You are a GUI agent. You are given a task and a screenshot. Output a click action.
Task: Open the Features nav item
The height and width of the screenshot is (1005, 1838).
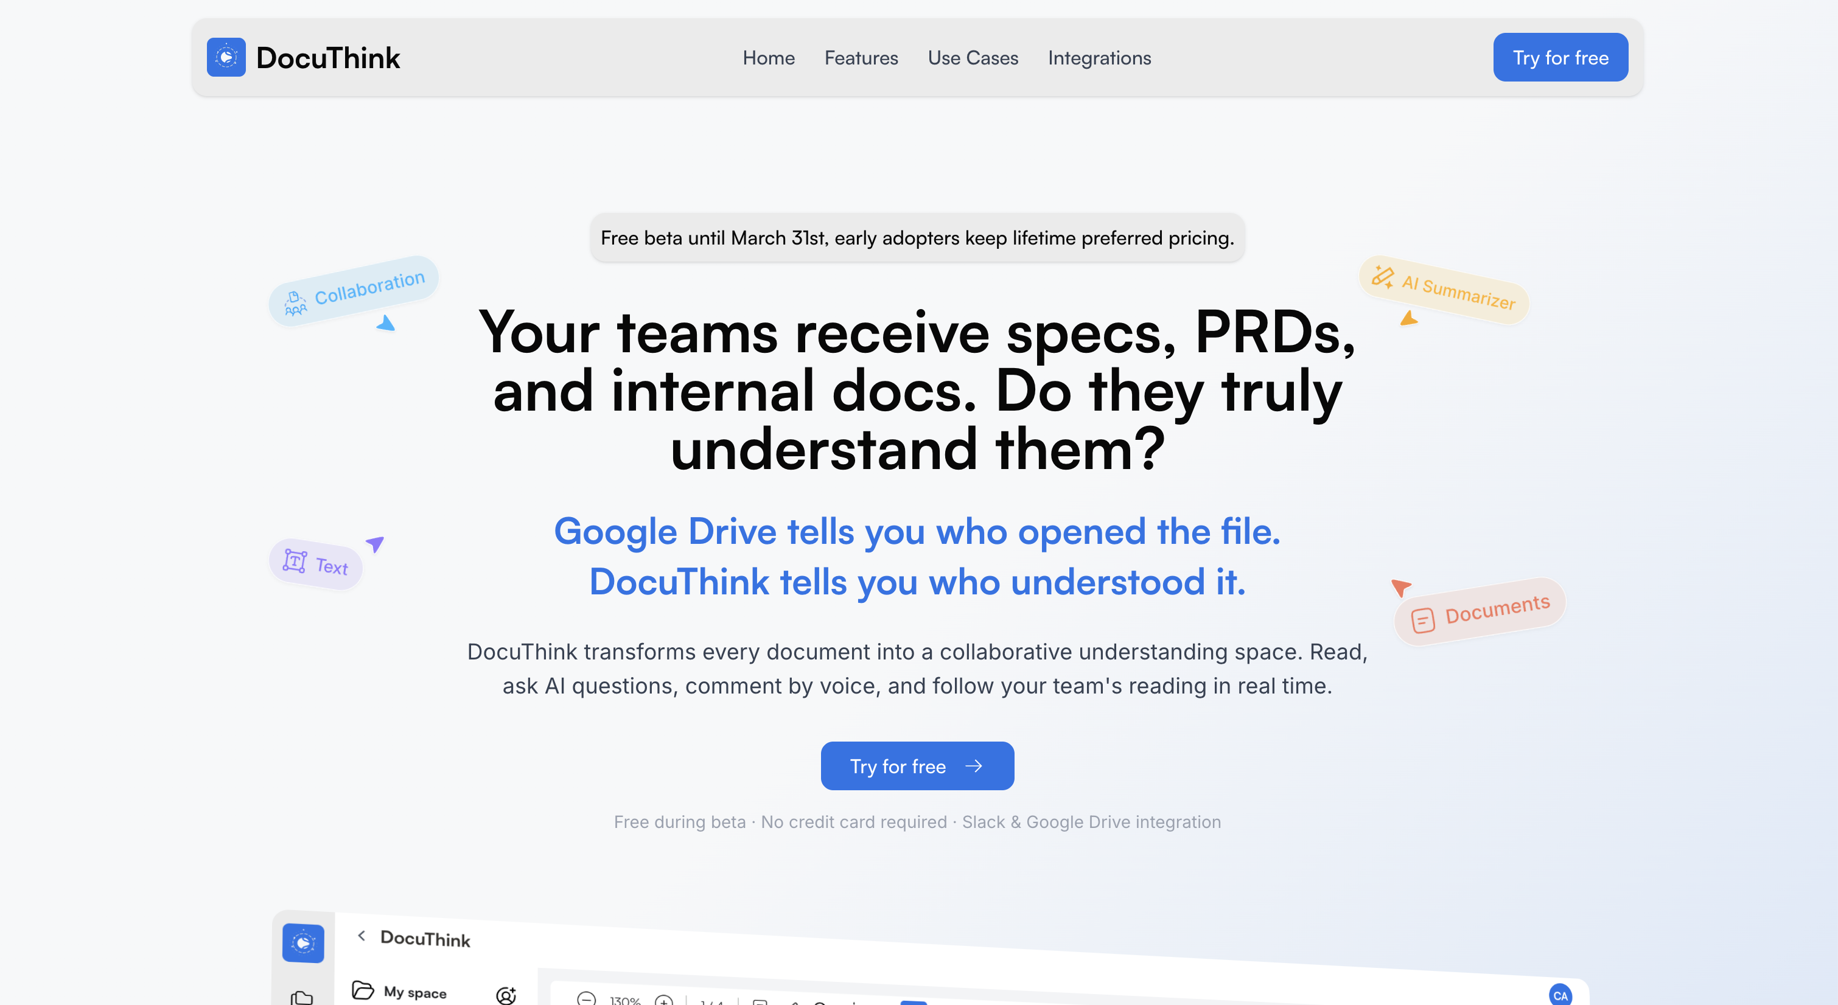861,58
